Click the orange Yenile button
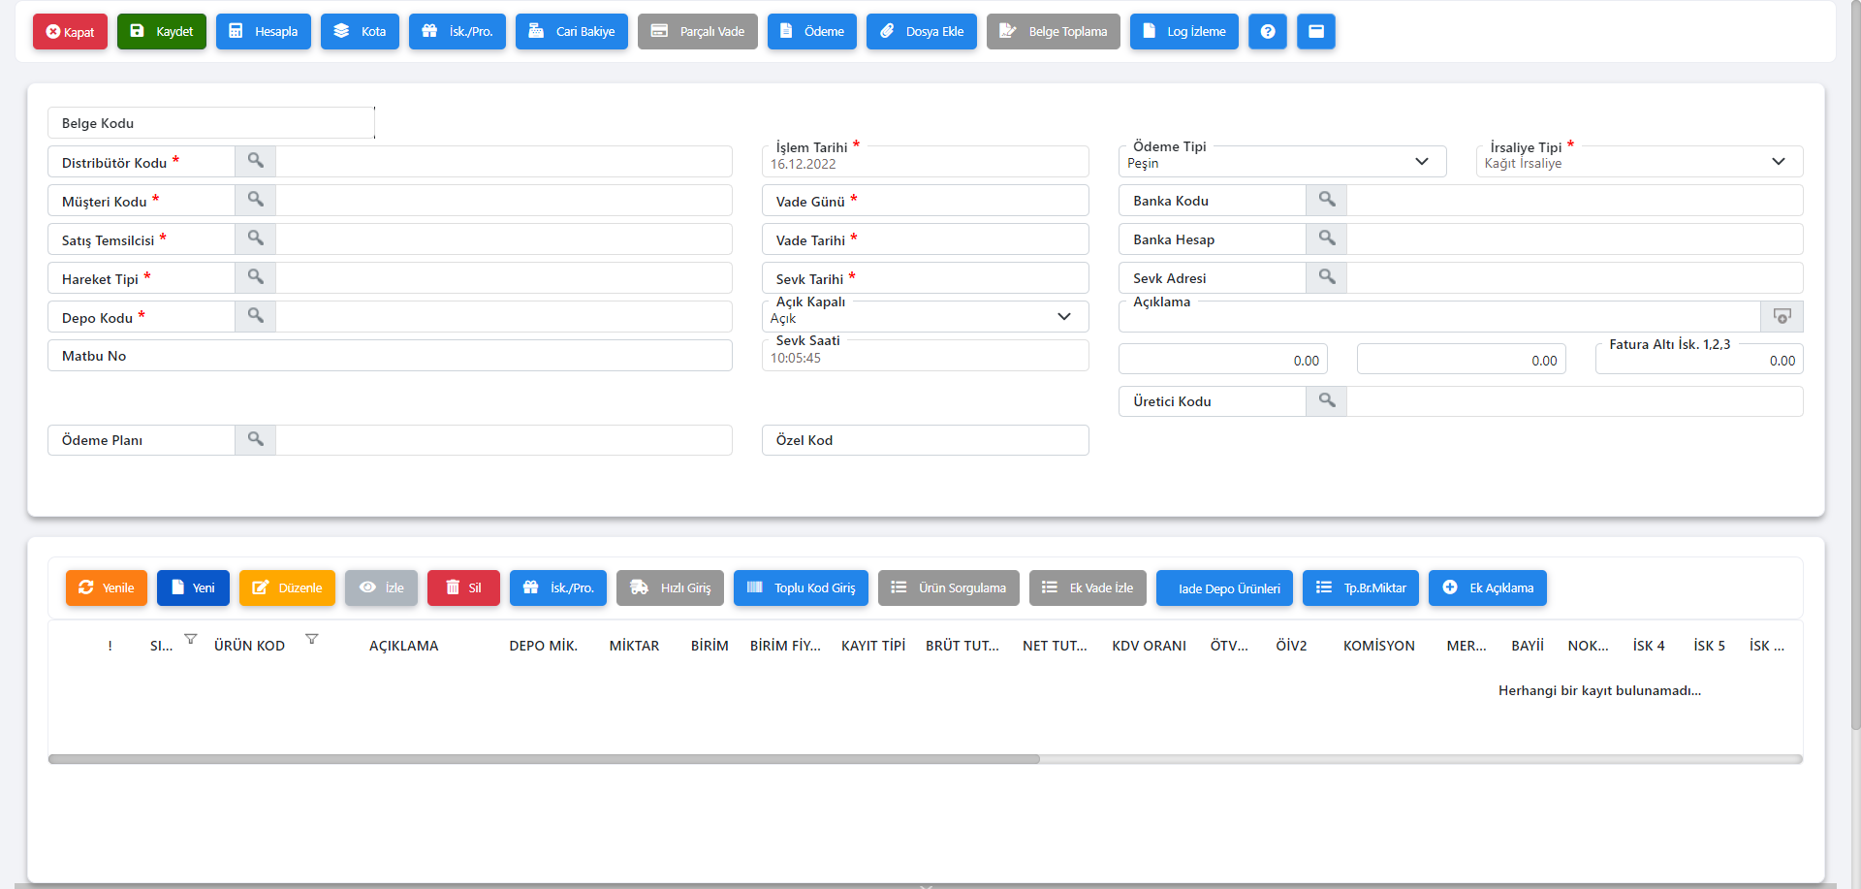Viewport: 1861px width, 889px height. click(x=107, y=587)
